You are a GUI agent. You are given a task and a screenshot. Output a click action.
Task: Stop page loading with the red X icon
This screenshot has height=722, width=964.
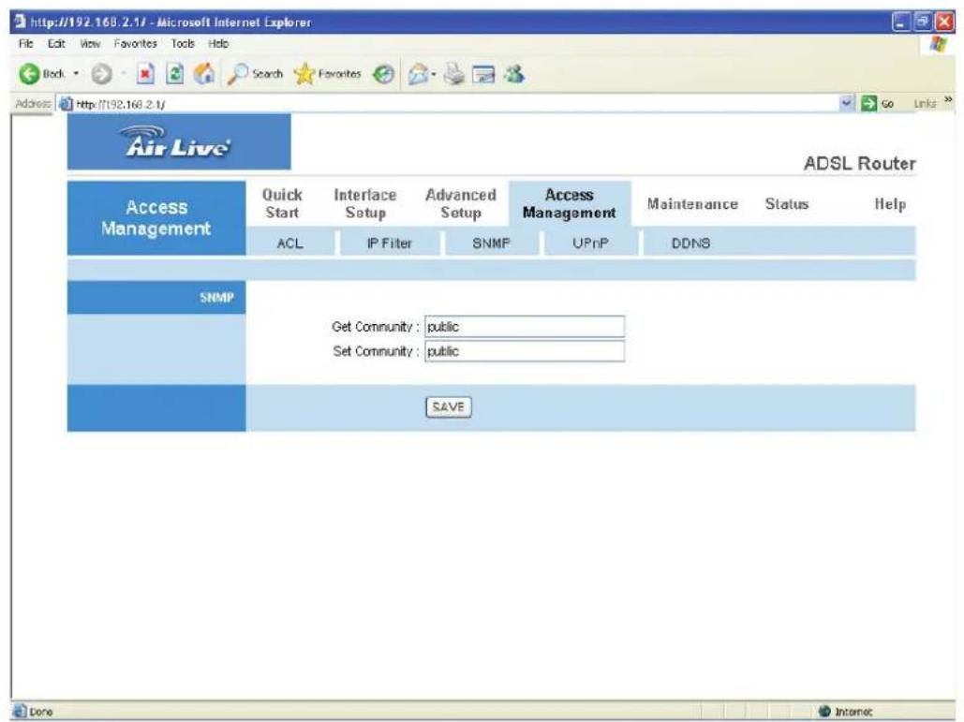145,74
